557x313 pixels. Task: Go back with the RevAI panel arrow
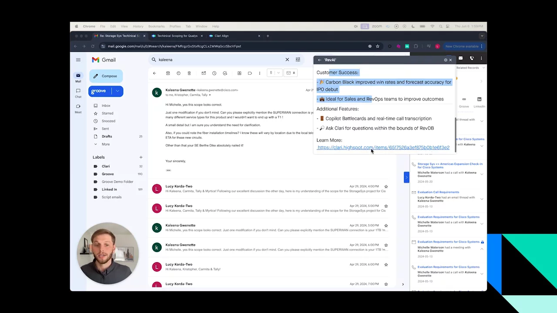(x=319, y=60)
